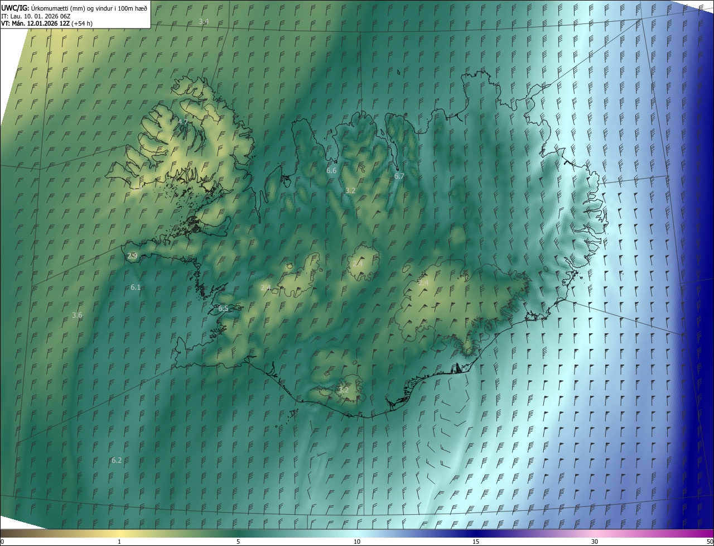Click the 6.2 value label over the ocean
This screenshot has width=714, height=546.
pos(117,460)
